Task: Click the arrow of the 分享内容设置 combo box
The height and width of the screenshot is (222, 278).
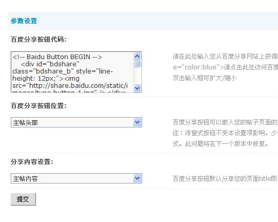Action: 137,178
